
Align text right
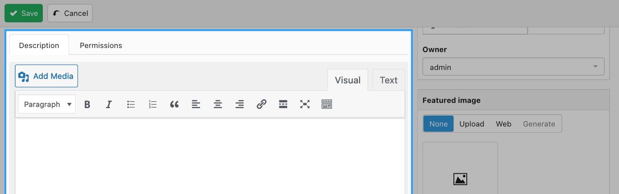[x=240, y=105]
